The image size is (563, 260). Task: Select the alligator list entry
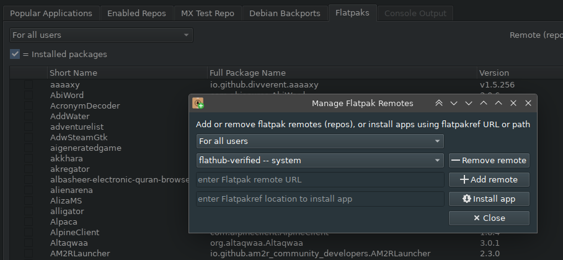(67, 212)
